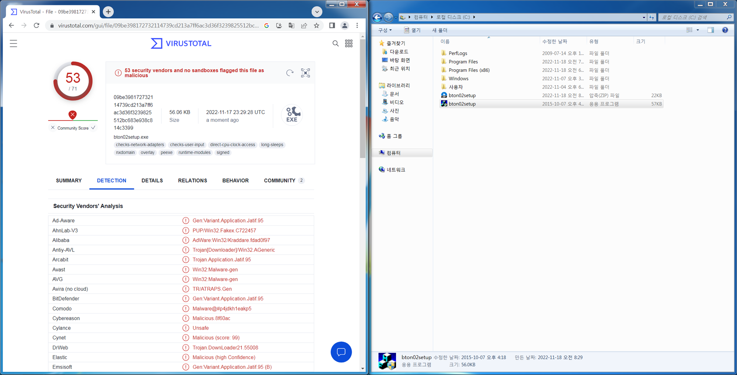
Task: Click the signed tag
Action: point(223,153)
